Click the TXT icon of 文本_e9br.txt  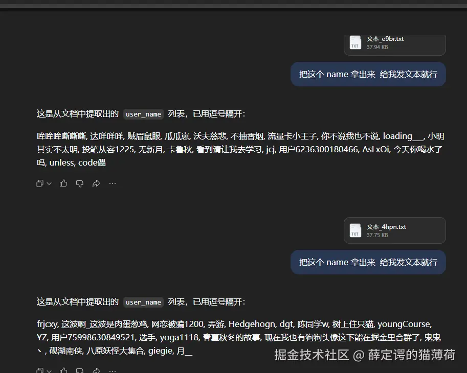355,42
